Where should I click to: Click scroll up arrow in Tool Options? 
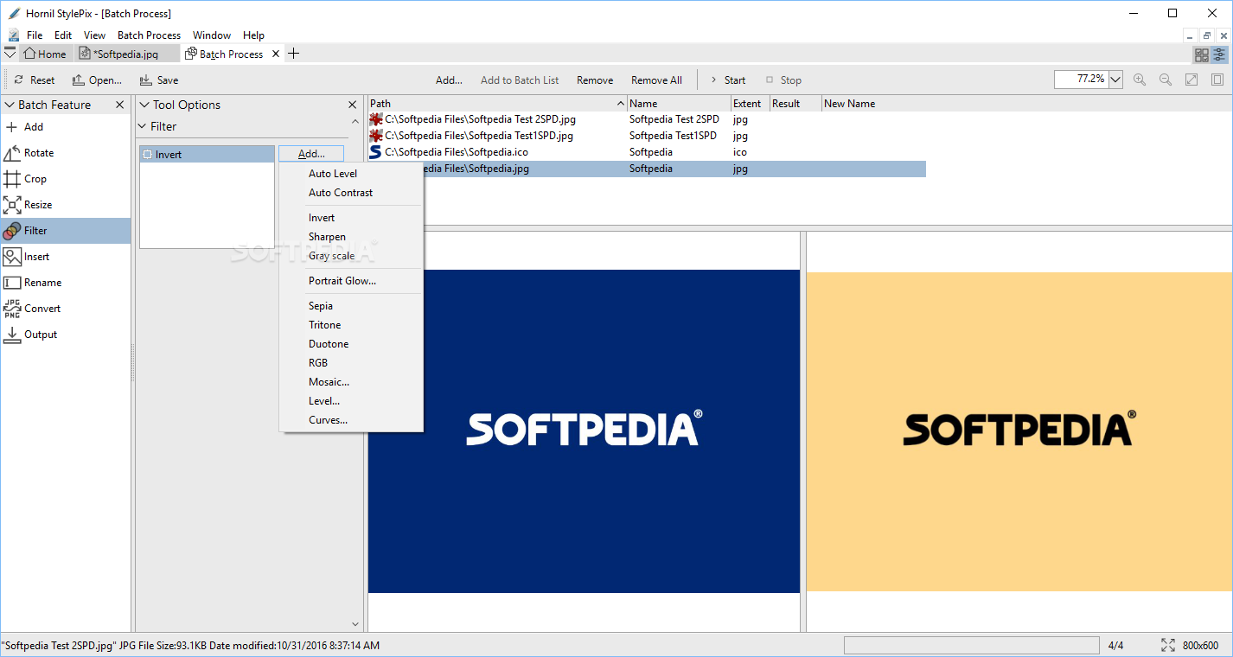(x=355, y=122)
